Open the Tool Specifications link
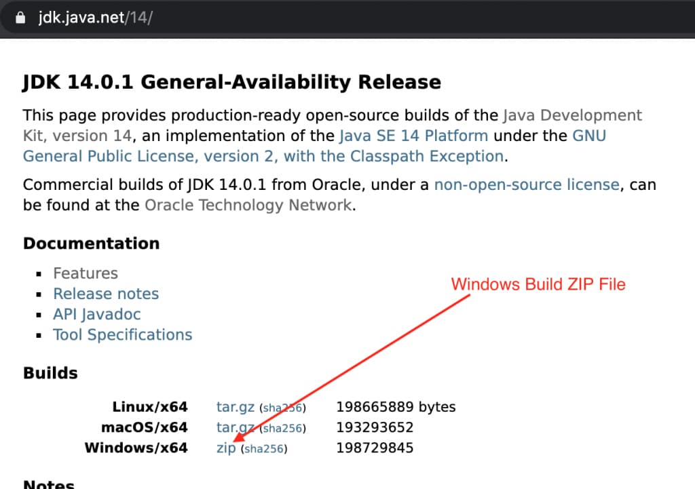695x489 pixels. pyautogui.click(x=123, y=334)
